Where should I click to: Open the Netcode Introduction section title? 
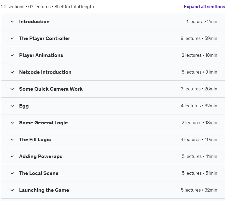tap(45, 72)
